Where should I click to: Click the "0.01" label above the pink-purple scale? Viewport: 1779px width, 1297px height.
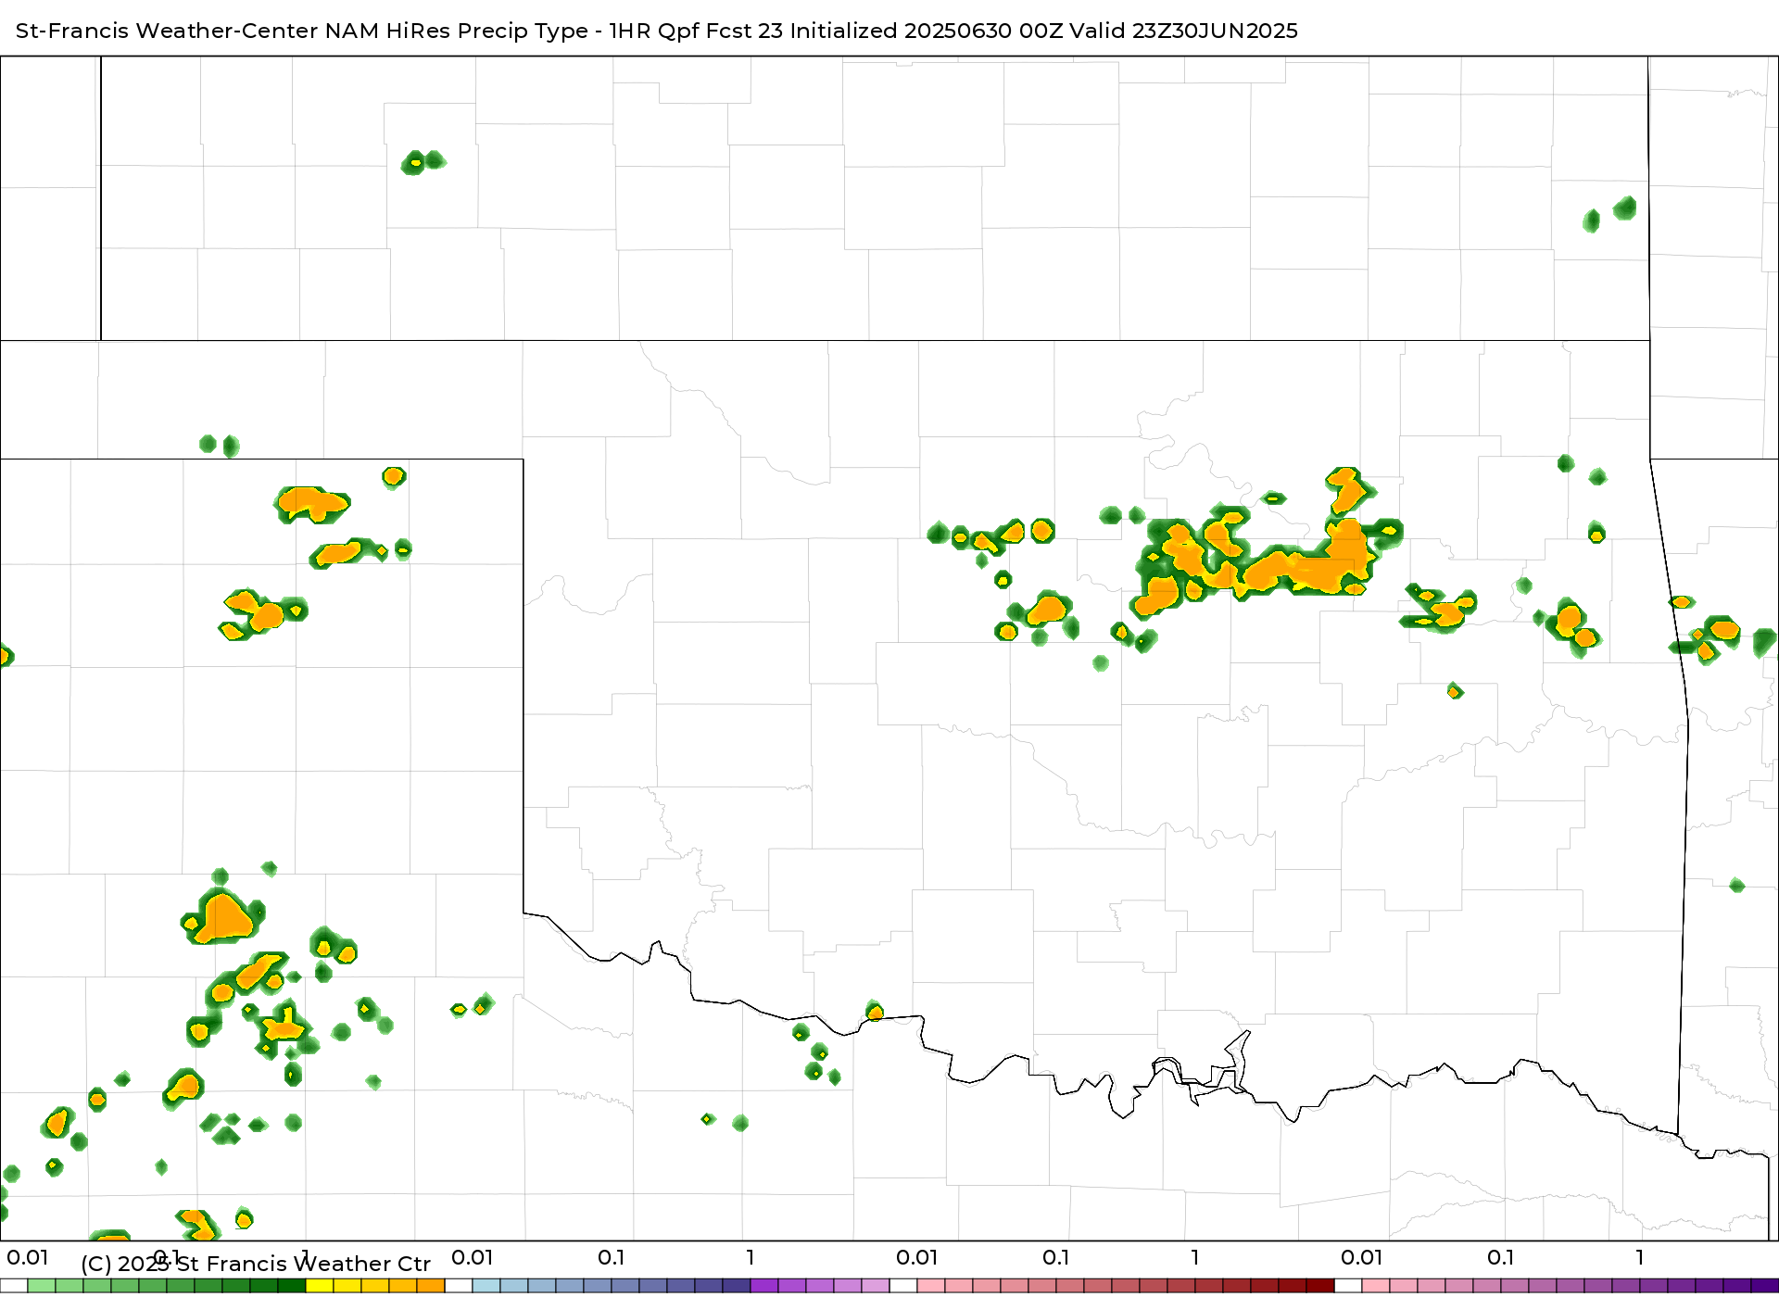(x=1362, y=1257)
